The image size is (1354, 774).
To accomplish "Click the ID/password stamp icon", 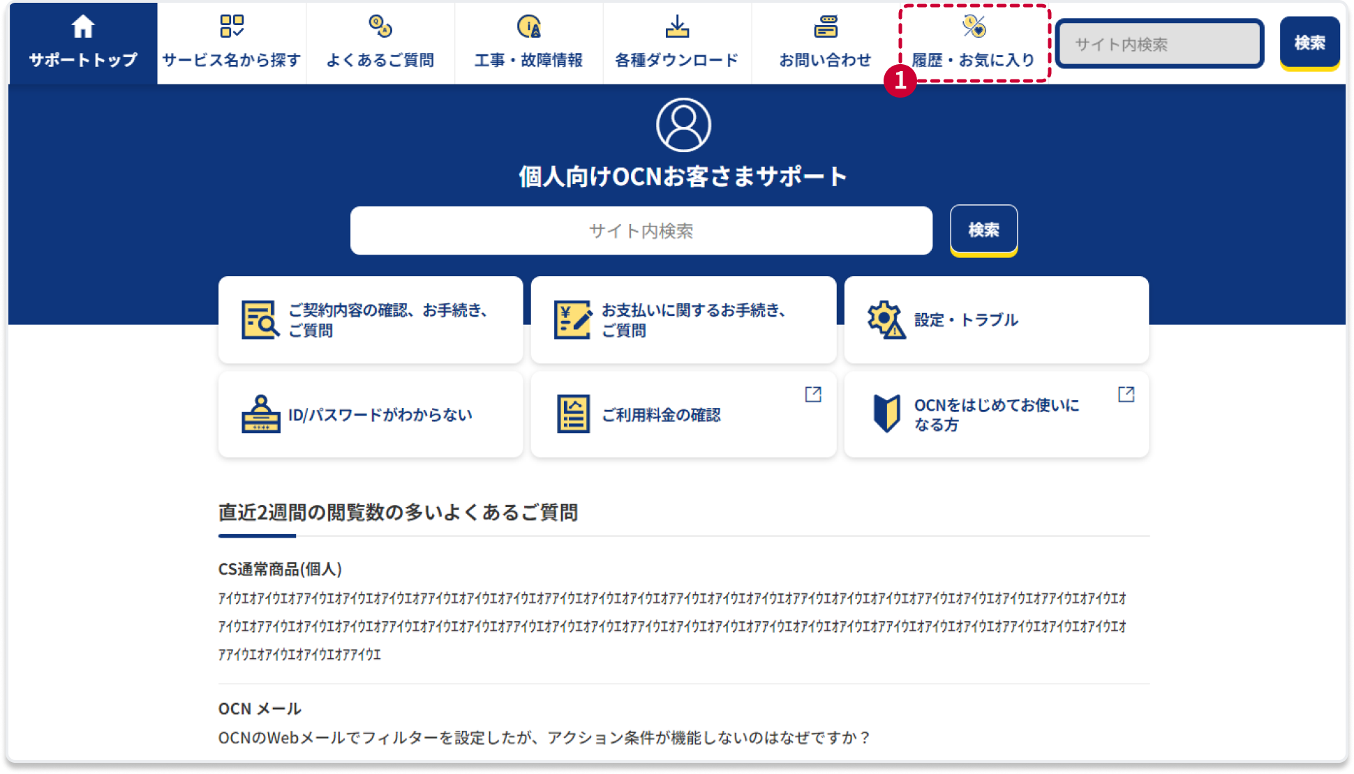I will click(x=260, y=414).
